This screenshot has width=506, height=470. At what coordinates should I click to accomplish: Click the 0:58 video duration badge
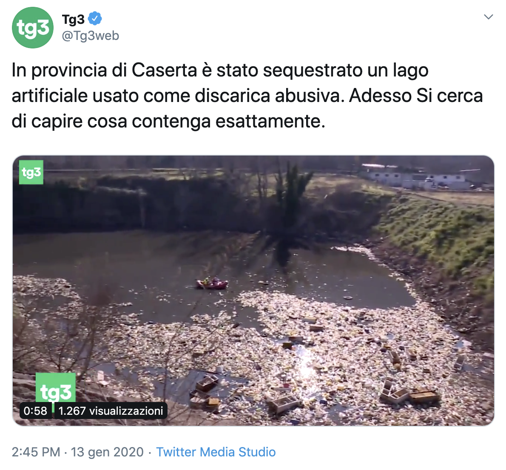[35, 411]
